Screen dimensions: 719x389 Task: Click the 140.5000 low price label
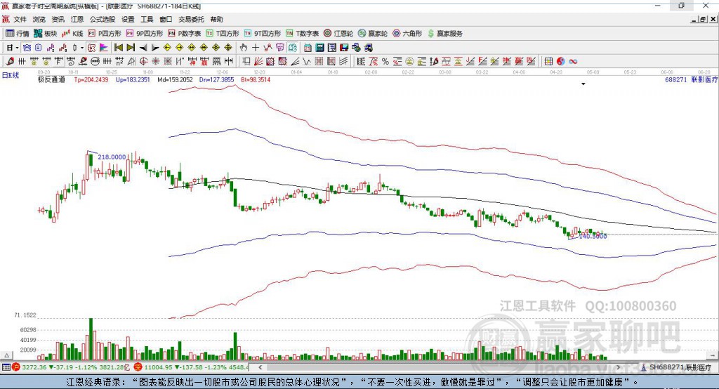pos(593,236)
